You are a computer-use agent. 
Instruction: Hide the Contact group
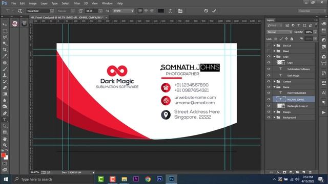point(269,81)
